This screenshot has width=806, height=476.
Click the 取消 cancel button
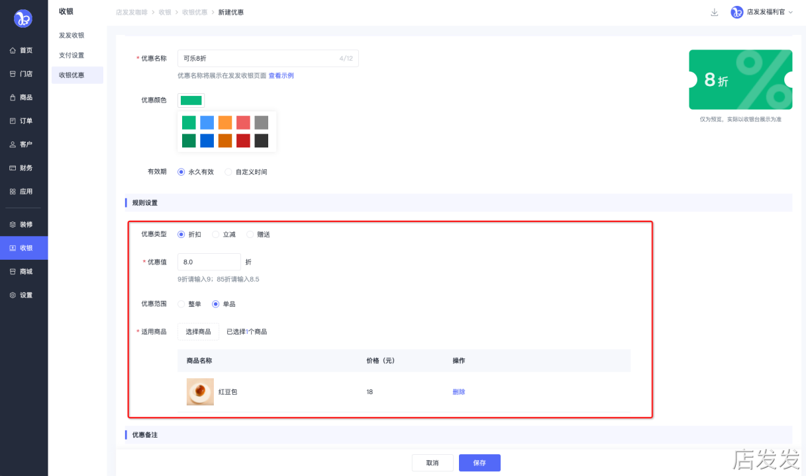pyautogui.click(x=432, y=463)
